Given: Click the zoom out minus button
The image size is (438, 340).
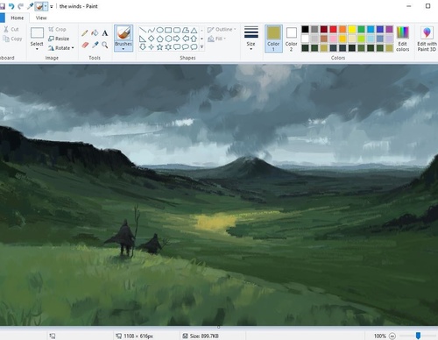Looking at the screenshot, I should tap(392, 336).
